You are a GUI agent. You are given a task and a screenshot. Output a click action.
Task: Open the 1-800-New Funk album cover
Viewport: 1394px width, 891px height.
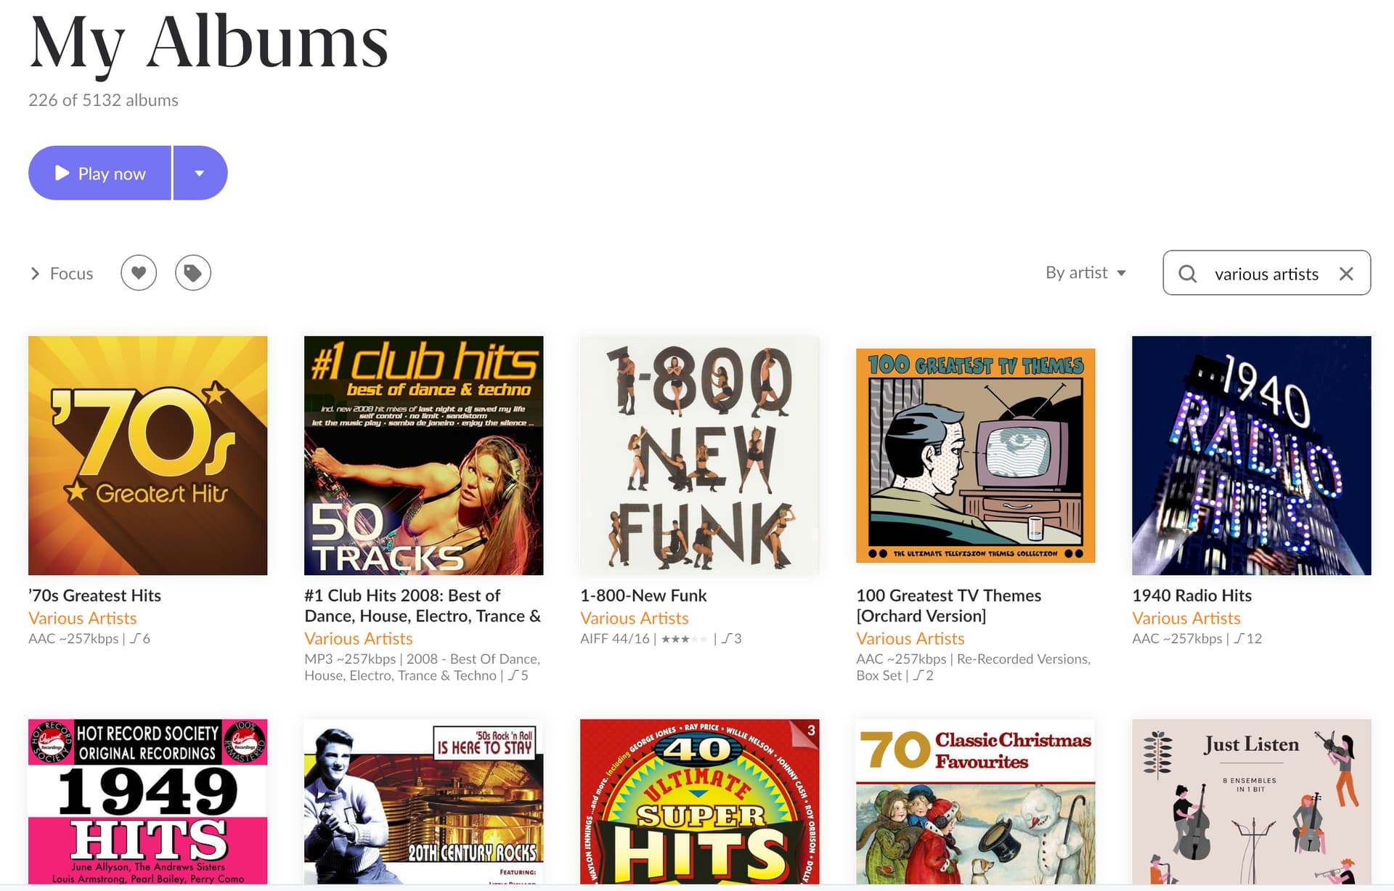point(700,455)
